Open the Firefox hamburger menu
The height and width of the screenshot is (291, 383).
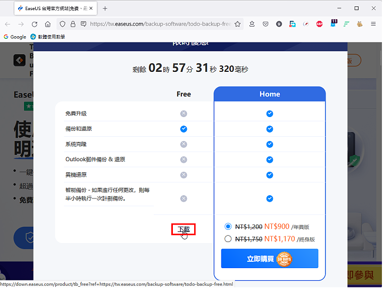373,24
